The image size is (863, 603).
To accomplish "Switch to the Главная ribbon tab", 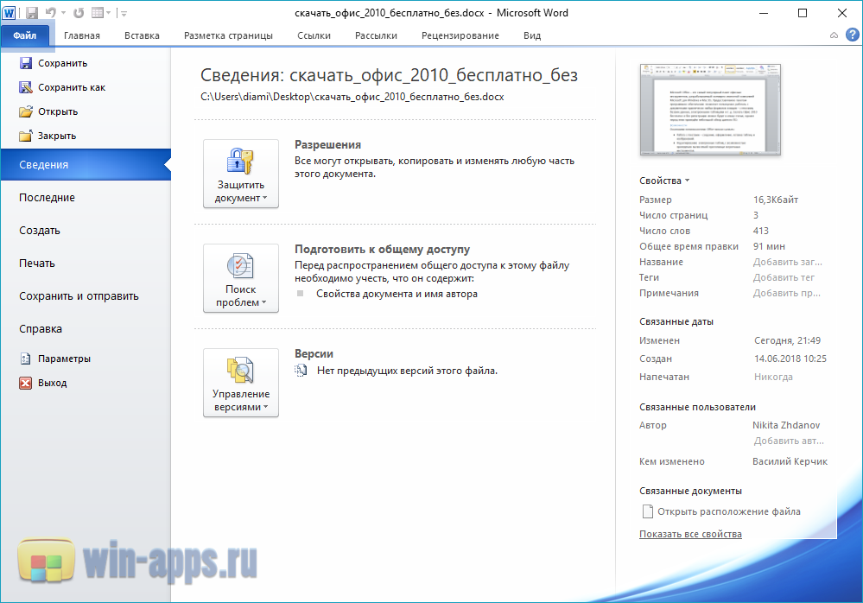I will click(82, 35).
